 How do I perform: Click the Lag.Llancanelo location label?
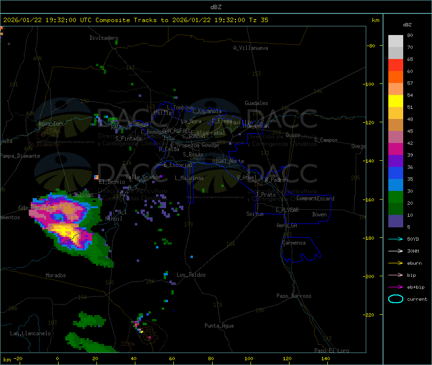point(30,333)
